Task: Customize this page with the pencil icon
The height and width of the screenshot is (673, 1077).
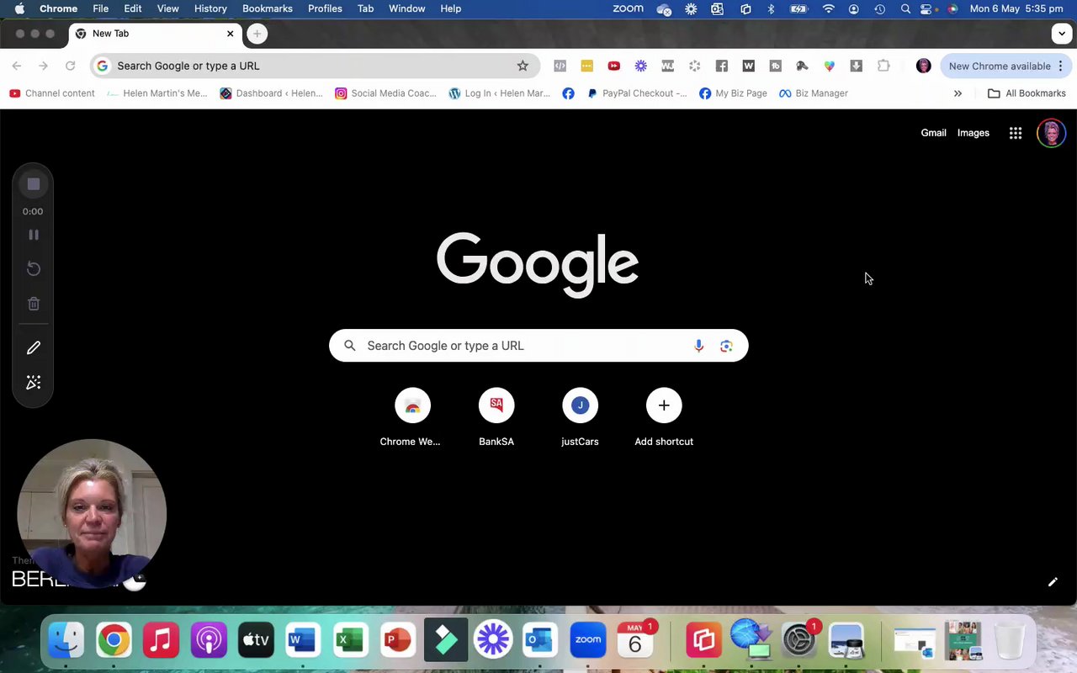Action: (x=1053, y=582)
